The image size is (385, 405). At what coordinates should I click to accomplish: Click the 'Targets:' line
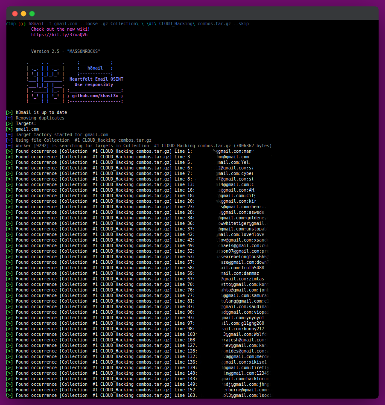pos(21,123)
